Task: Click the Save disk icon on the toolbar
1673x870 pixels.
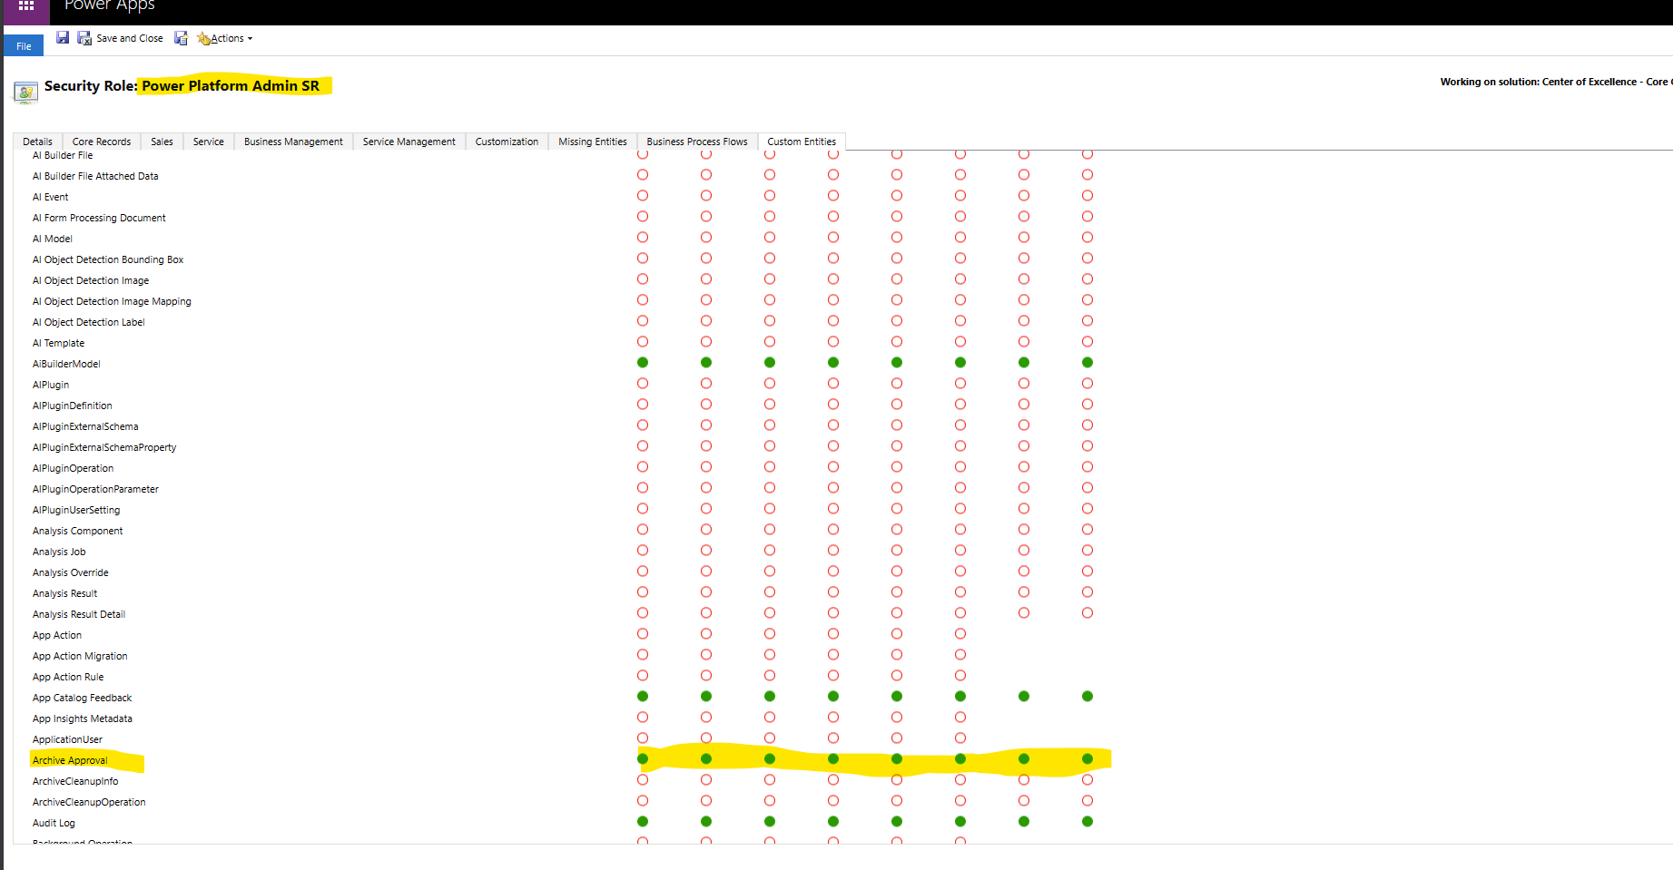Action: (x=62, y=37)
